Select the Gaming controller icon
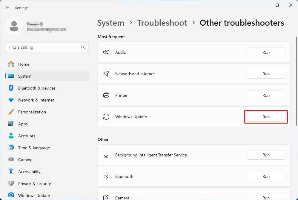Viewport: 298px width, 200px height. click(11, 160)
